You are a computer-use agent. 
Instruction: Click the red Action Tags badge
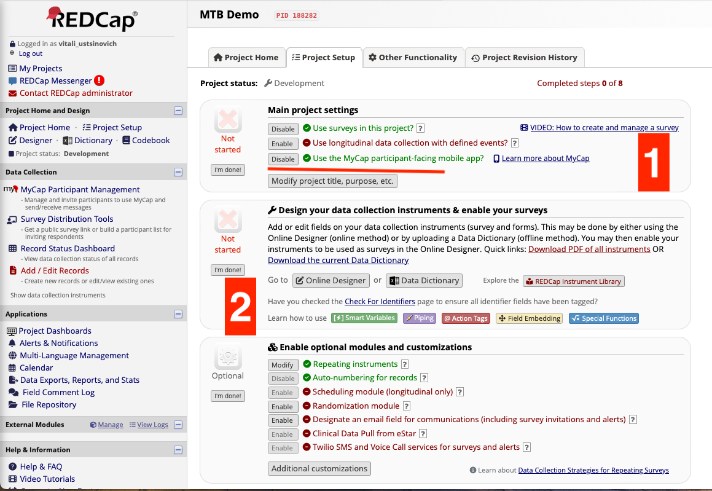pos(466,318)
